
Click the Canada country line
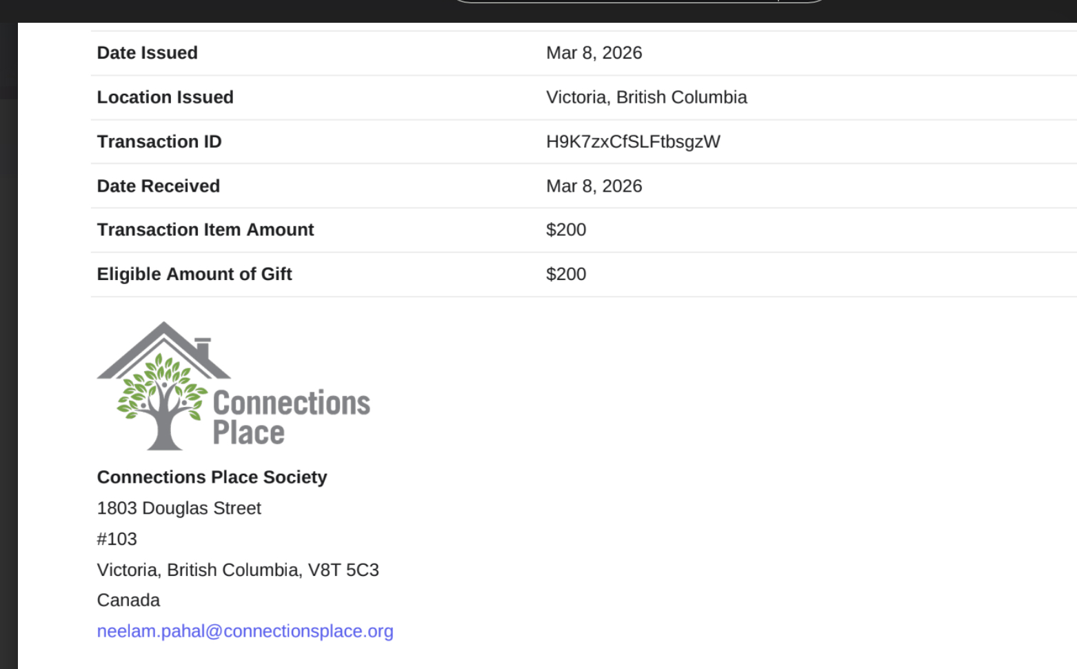point(128,600)
